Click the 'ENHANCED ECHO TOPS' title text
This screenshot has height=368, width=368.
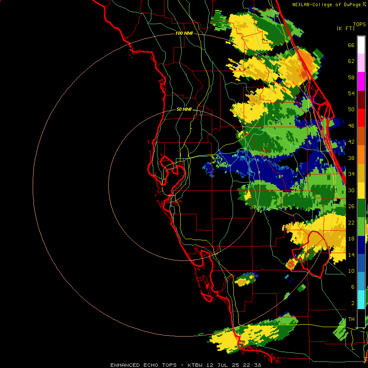[x=143, y=365]
